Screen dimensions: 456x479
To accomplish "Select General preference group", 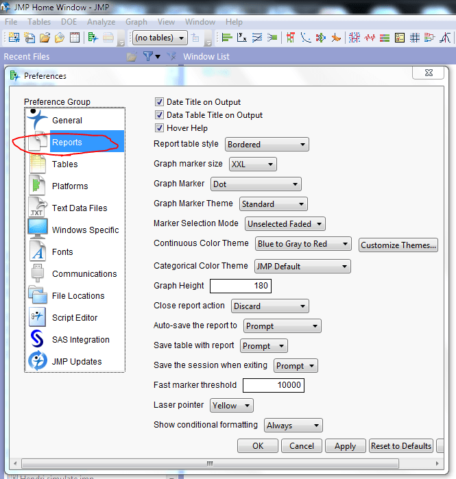I will pos(75,120).
